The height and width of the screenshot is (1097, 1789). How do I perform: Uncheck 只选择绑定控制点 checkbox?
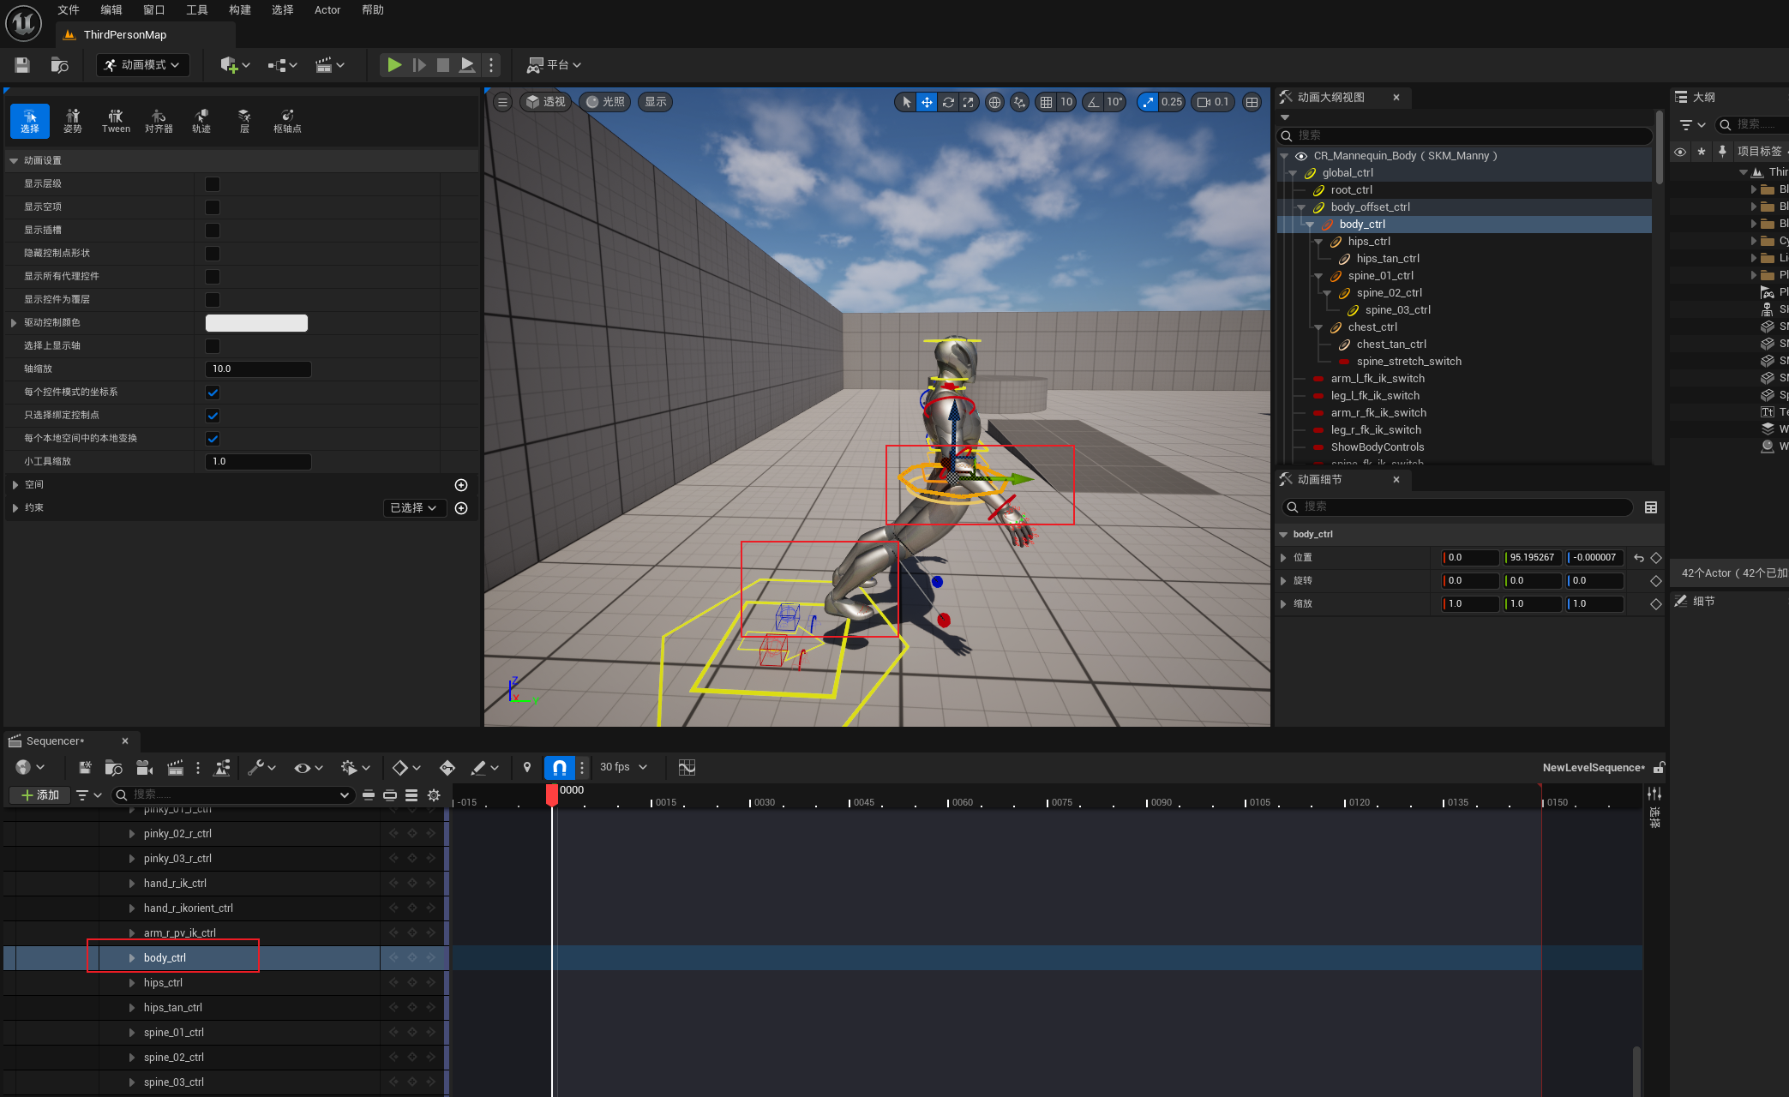pyautogui.click(x=213, y=416)
